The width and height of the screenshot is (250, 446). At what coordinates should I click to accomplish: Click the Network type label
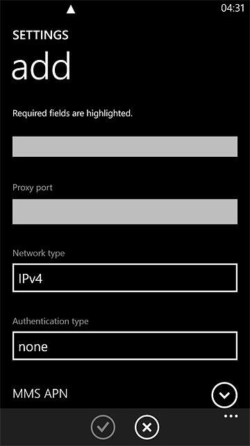[x=39, y=253]
